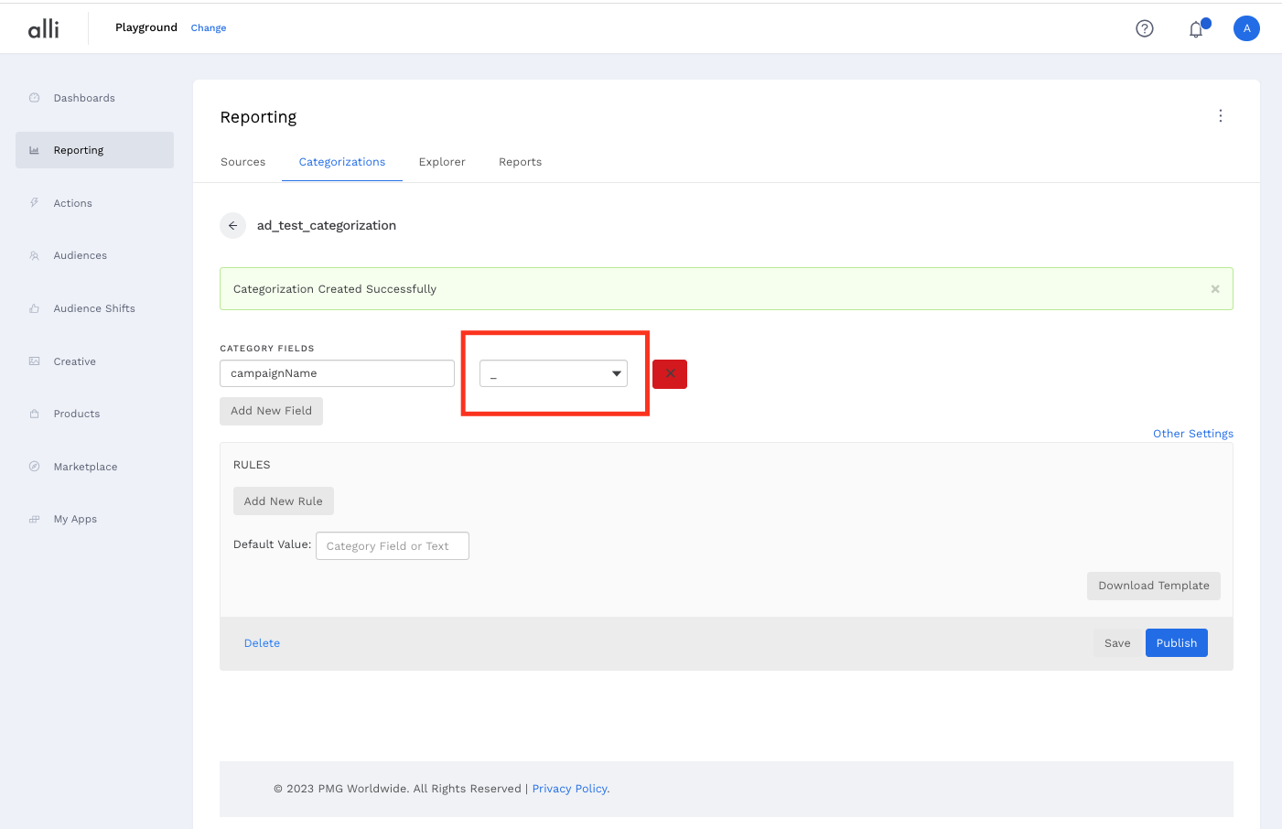Open the user avatar menu

pos(1245,28)
